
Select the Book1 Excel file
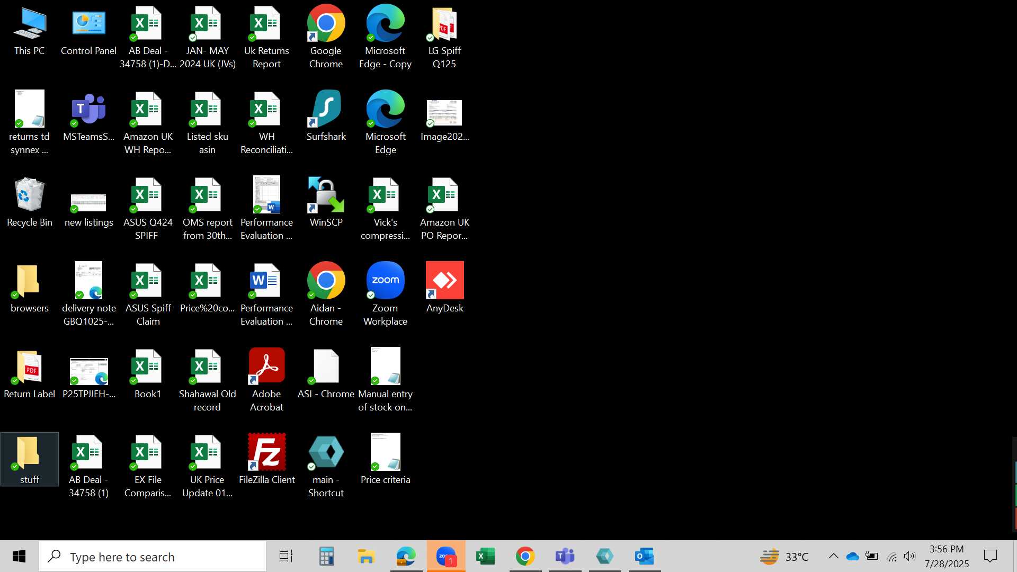tap(148, 374)
